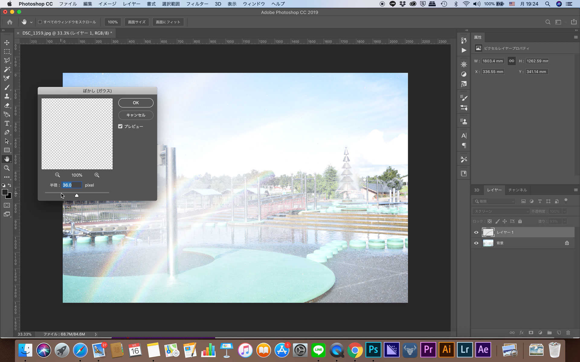Open the レイヤー panel menu
Screen dimensions: 580x362
(575, 190)
